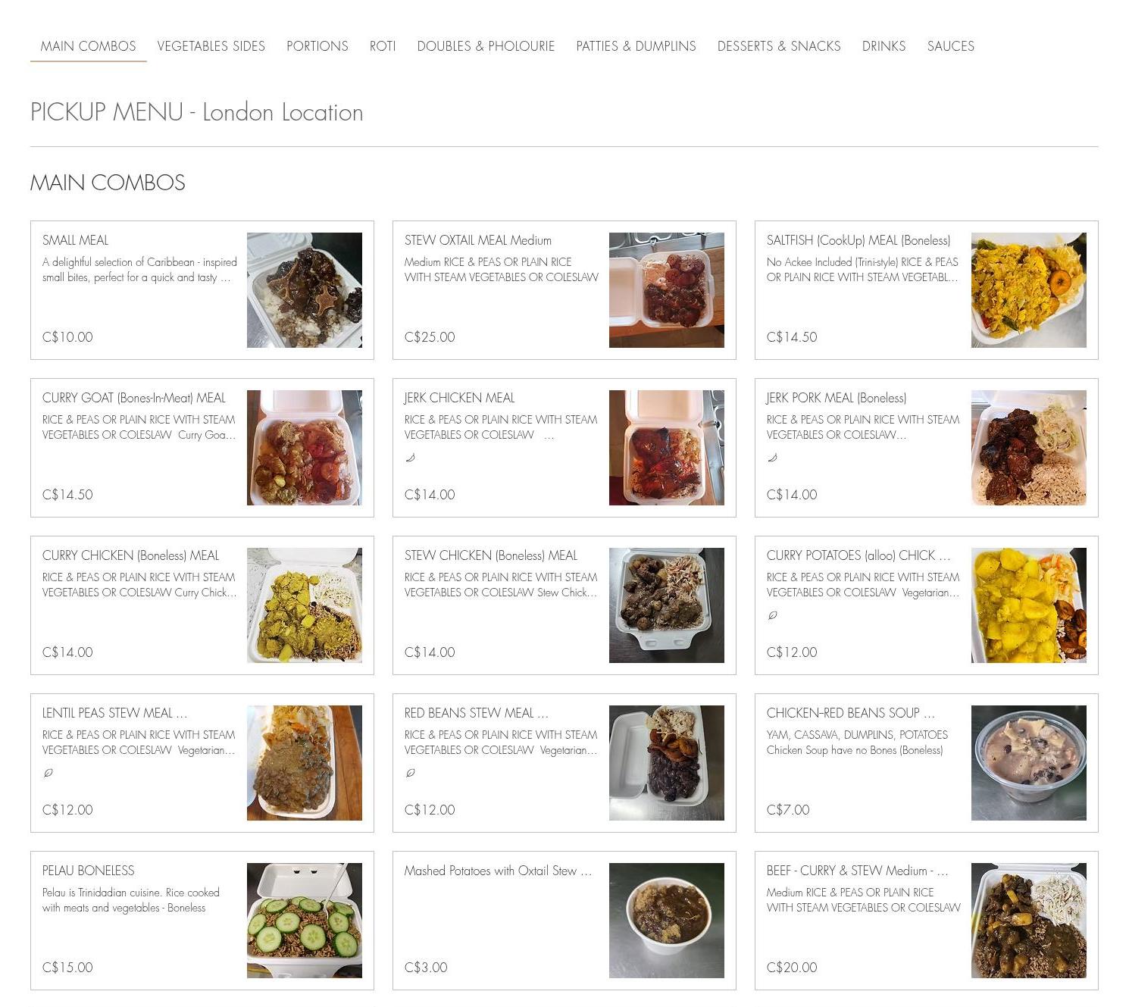This screenshot has width=1129, height=1007.
Task: Open Stew Oxtail Meal Medium photo
Action: click(x=667, y=290)
